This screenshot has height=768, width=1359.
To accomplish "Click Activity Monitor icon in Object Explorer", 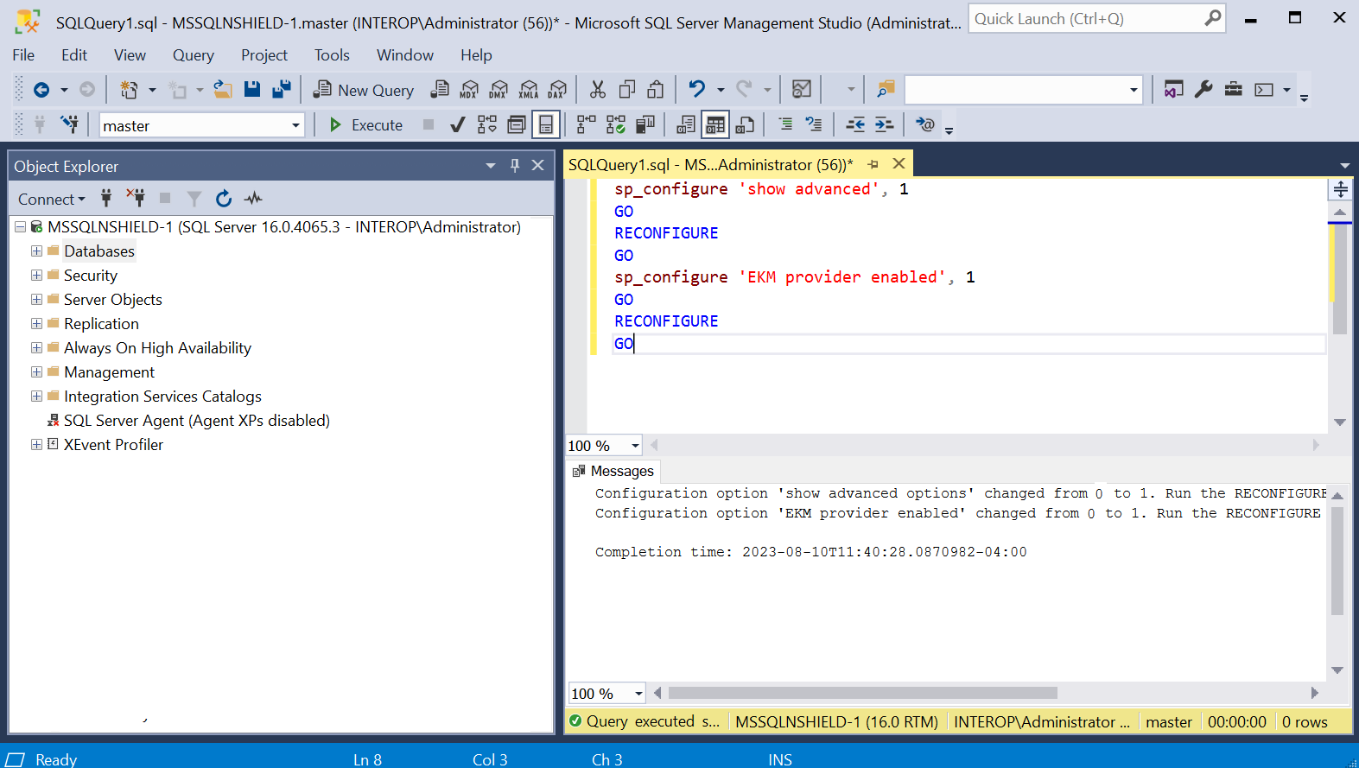I will [253, 199].
